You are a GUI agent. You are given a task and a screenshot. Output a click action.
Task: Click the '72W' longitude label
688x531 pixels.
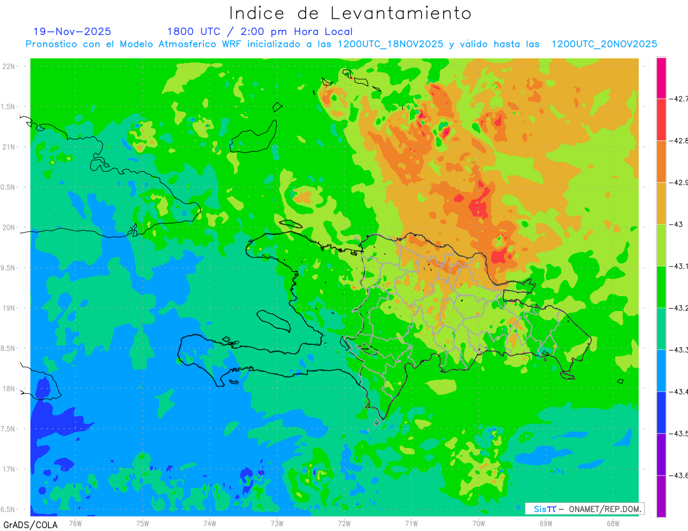click(x=344, y=523)
